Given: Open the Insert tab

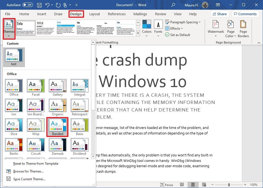Looking at the screenshot, I should (x=42, y=14).
